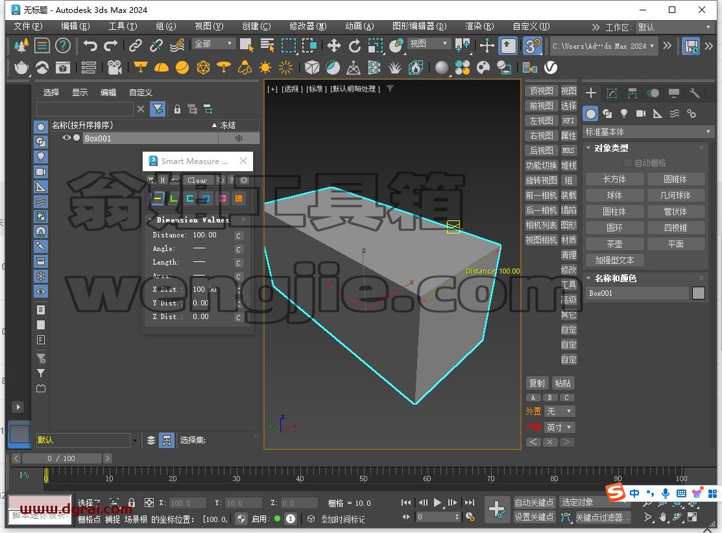Screen dimensions: 722x533
Task: Open the 英寸 units dropdown
Action: [x=559, y=427]
